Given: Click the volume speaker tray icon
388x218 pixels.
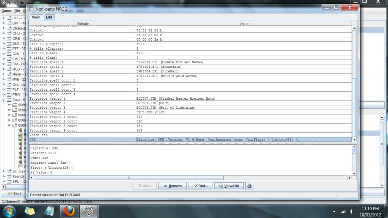Looking at the screenshot, I should click(352, 212).
